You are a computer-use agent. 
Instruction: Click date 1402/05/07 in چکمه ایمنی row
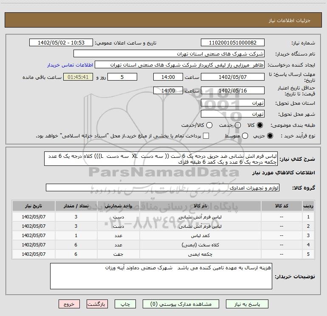coord(34,254)
